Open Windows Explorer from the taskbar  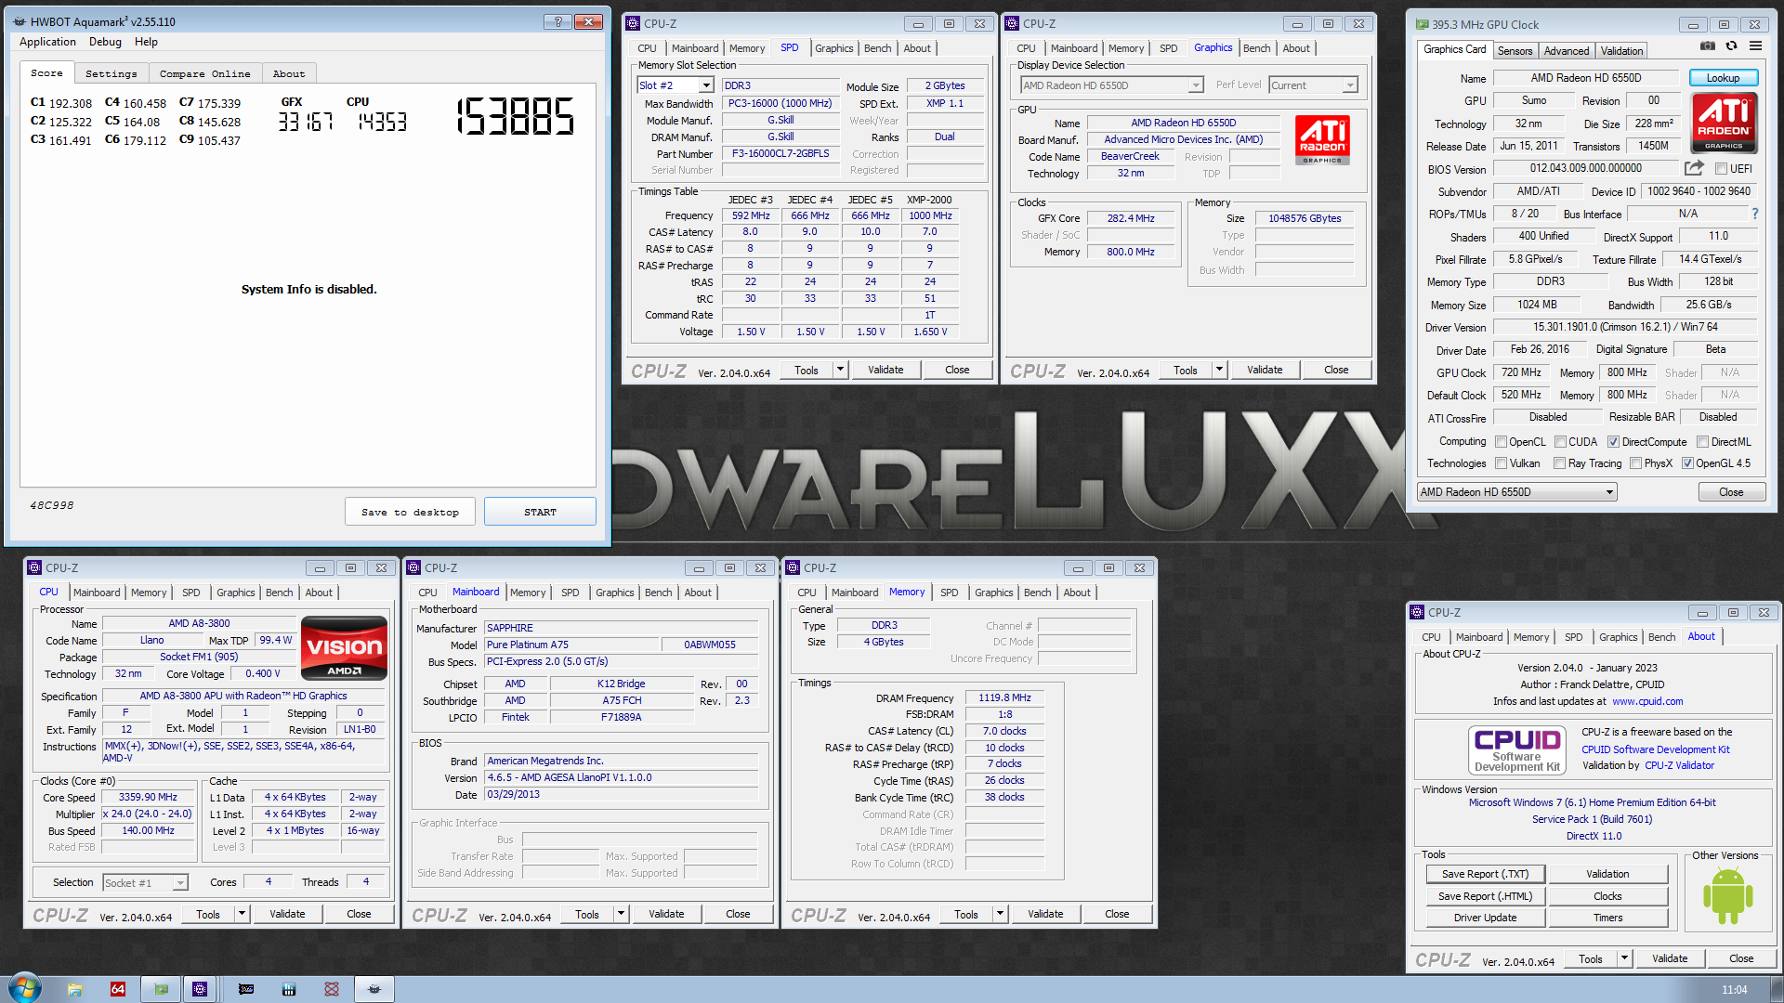75,989
